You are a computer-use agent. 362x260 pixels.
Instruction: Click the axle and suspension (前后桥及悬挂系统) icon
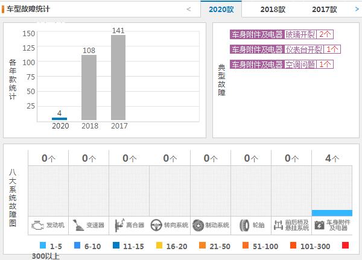coord(279,224)
